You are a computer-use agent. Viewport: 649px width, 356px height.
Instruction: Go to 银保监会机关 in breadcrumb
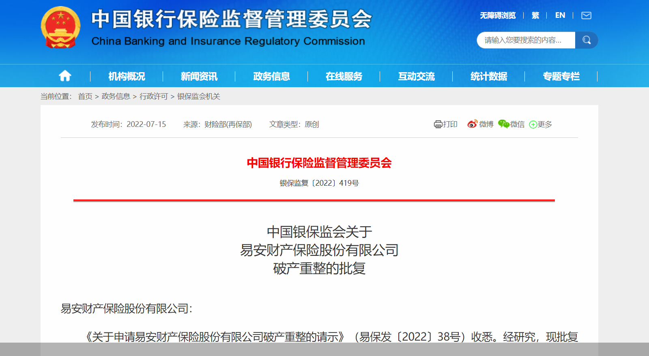point(199,97)
